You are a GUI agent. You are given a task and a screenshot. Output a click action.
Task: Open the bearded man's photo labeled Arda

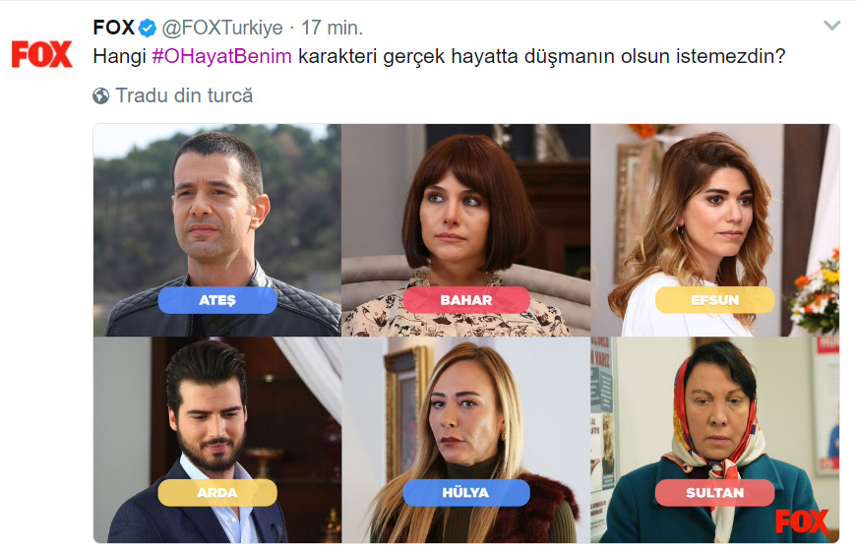[x=217, y=440]
